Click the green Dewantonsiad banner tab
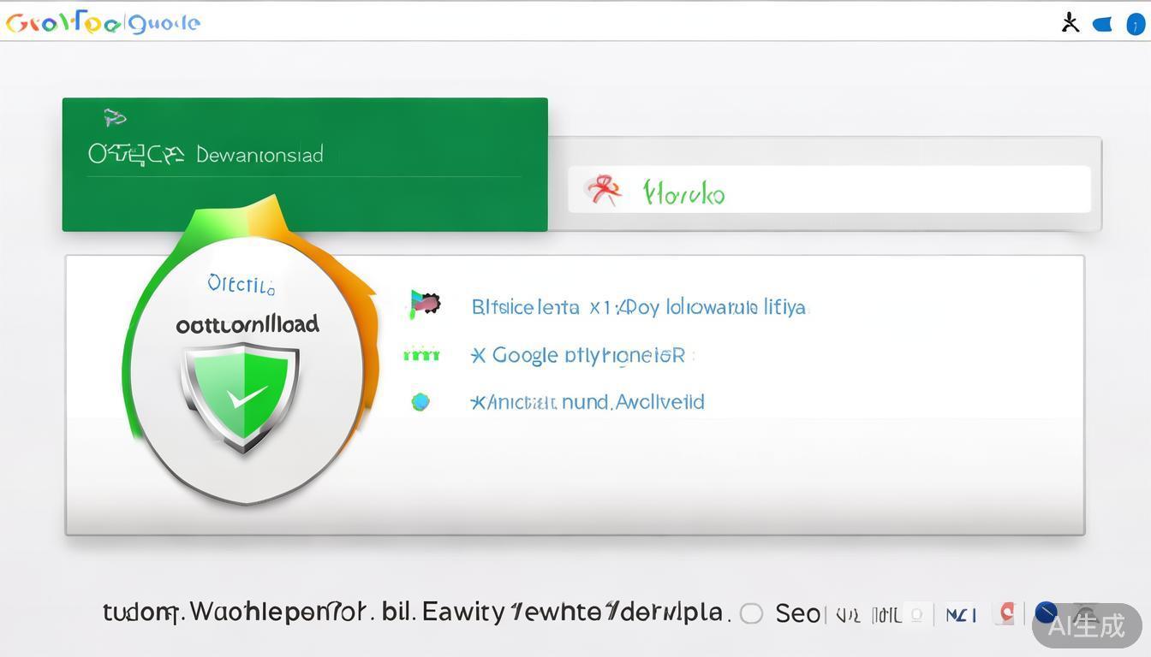This screenshot has width=1151, height=657. pyautogui.click(x=305, y=164)
